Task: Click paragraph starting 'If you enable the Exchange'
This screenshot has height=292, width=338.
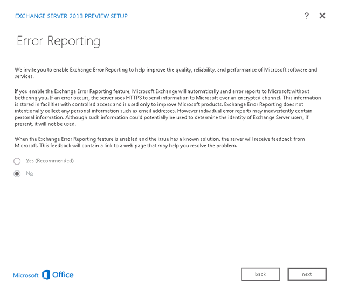Action: (x=168, y=108)
